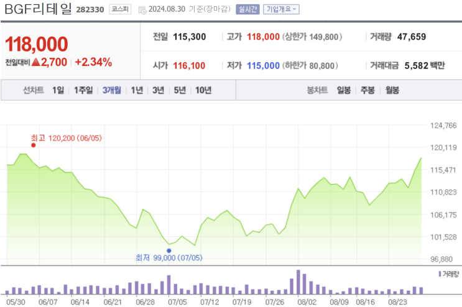This screenshot has height=307, width=462.
Task: Click the 거래량 legend purple swatch
Action: (440, 274)
